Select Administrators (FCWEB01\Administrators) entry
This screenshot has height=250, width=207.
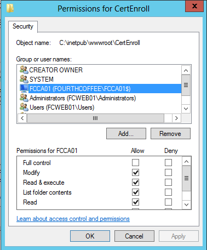click(83, 98)
